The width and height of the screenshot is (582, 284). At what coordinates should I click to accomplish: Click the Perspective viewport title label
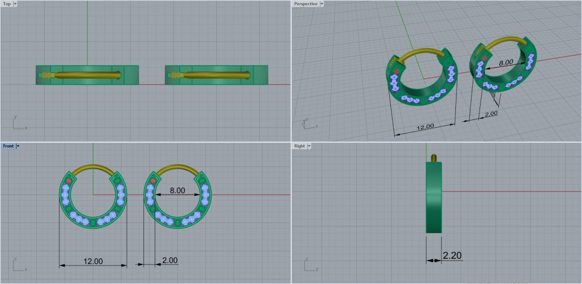(x=306, y=3)
